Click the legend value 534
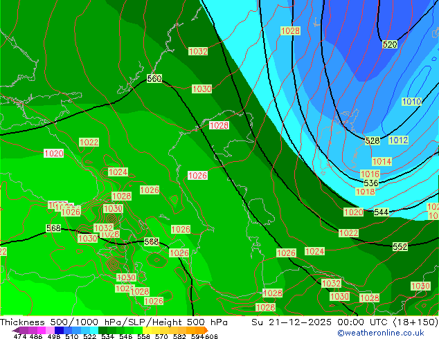439x339 pixels. pos(107,336)
